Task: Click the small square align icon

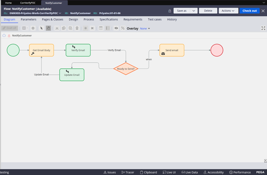Action: 86,28
